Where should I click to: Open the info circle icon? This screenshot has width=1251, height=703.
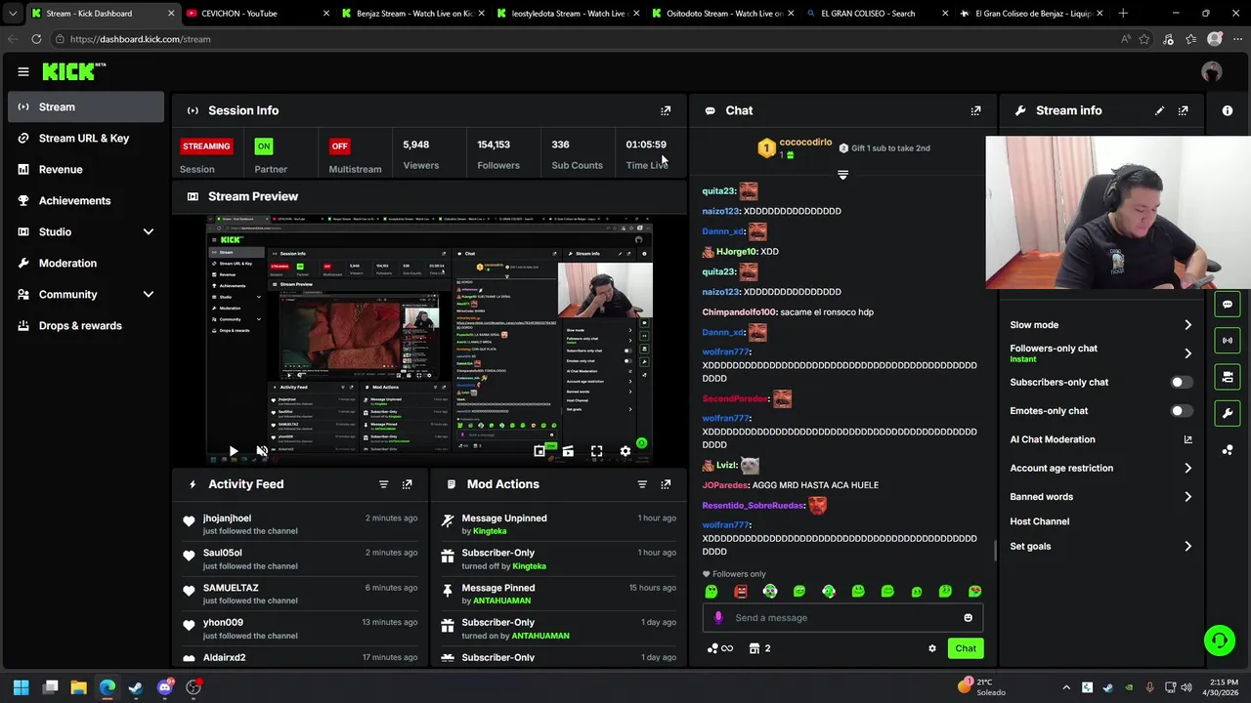point(1228,110)
